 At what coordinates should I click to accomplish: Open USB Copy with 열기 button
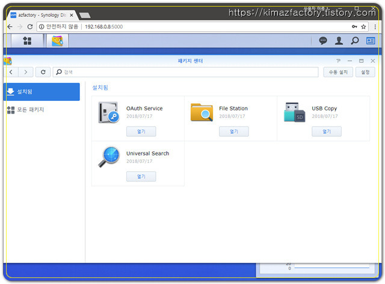point(327,131)
